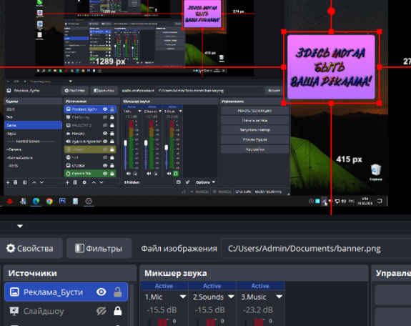
Task: Open the Фильтры dialog
Action: 99,248
